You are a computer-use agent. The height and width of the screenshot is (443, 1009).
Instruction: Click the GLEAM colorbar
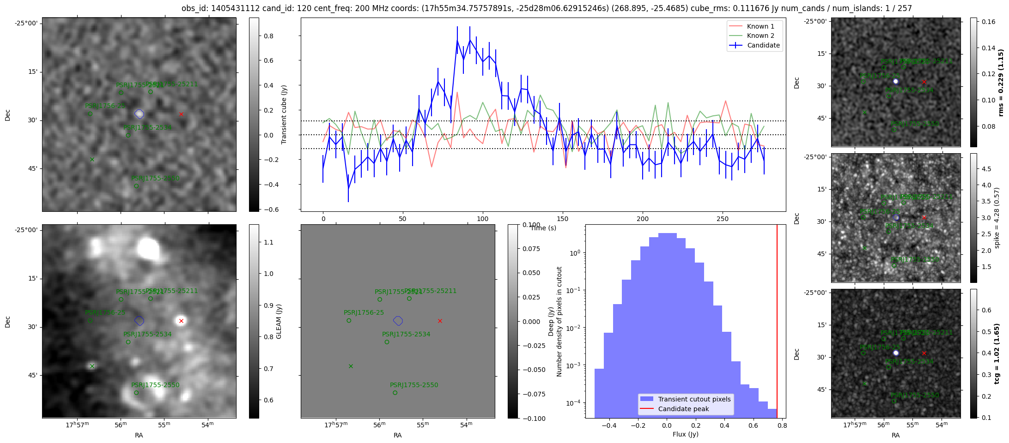(x=254, y=321)
